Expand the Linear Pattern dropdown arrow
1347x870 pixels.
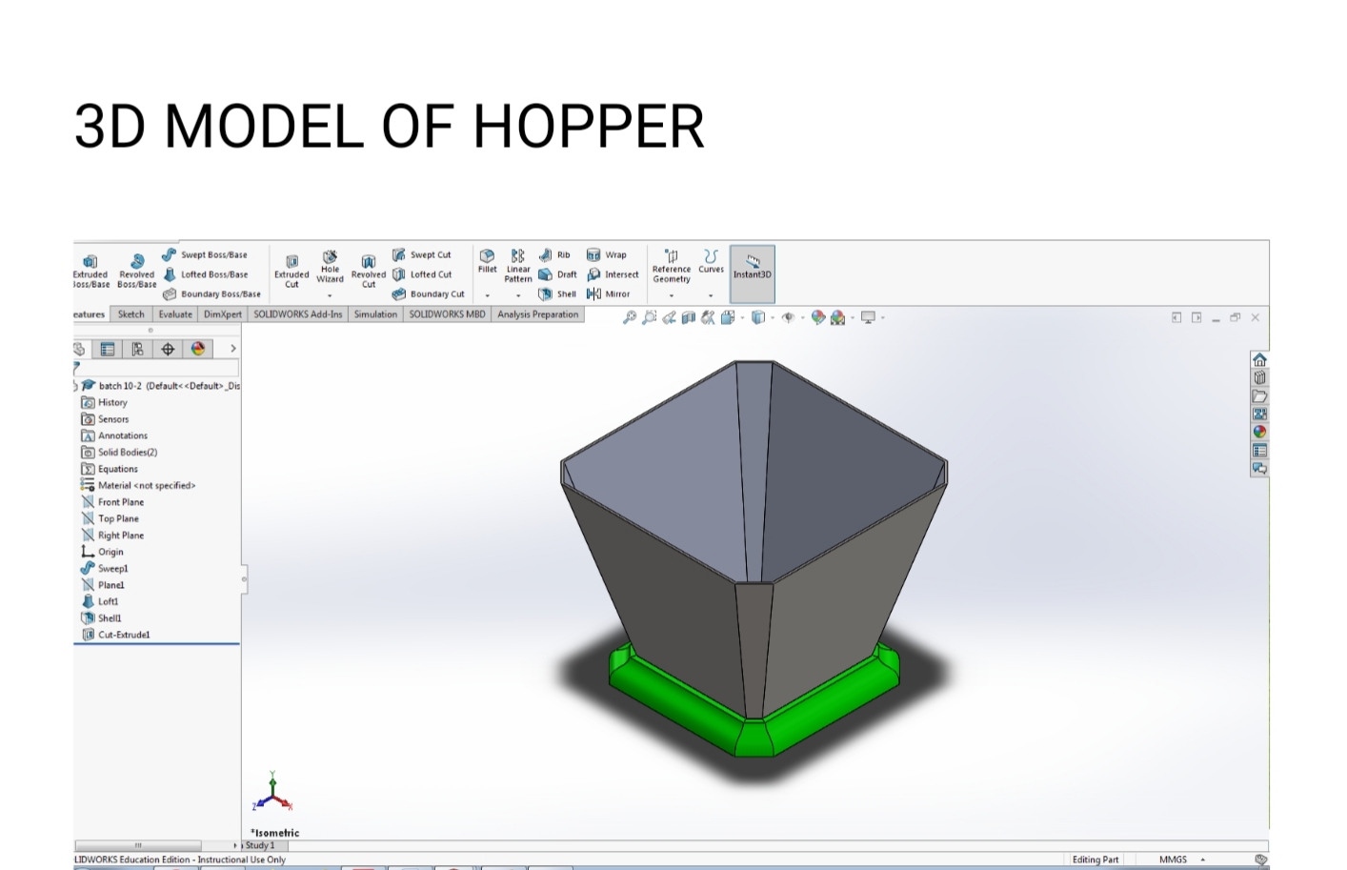tap(518, 295)
